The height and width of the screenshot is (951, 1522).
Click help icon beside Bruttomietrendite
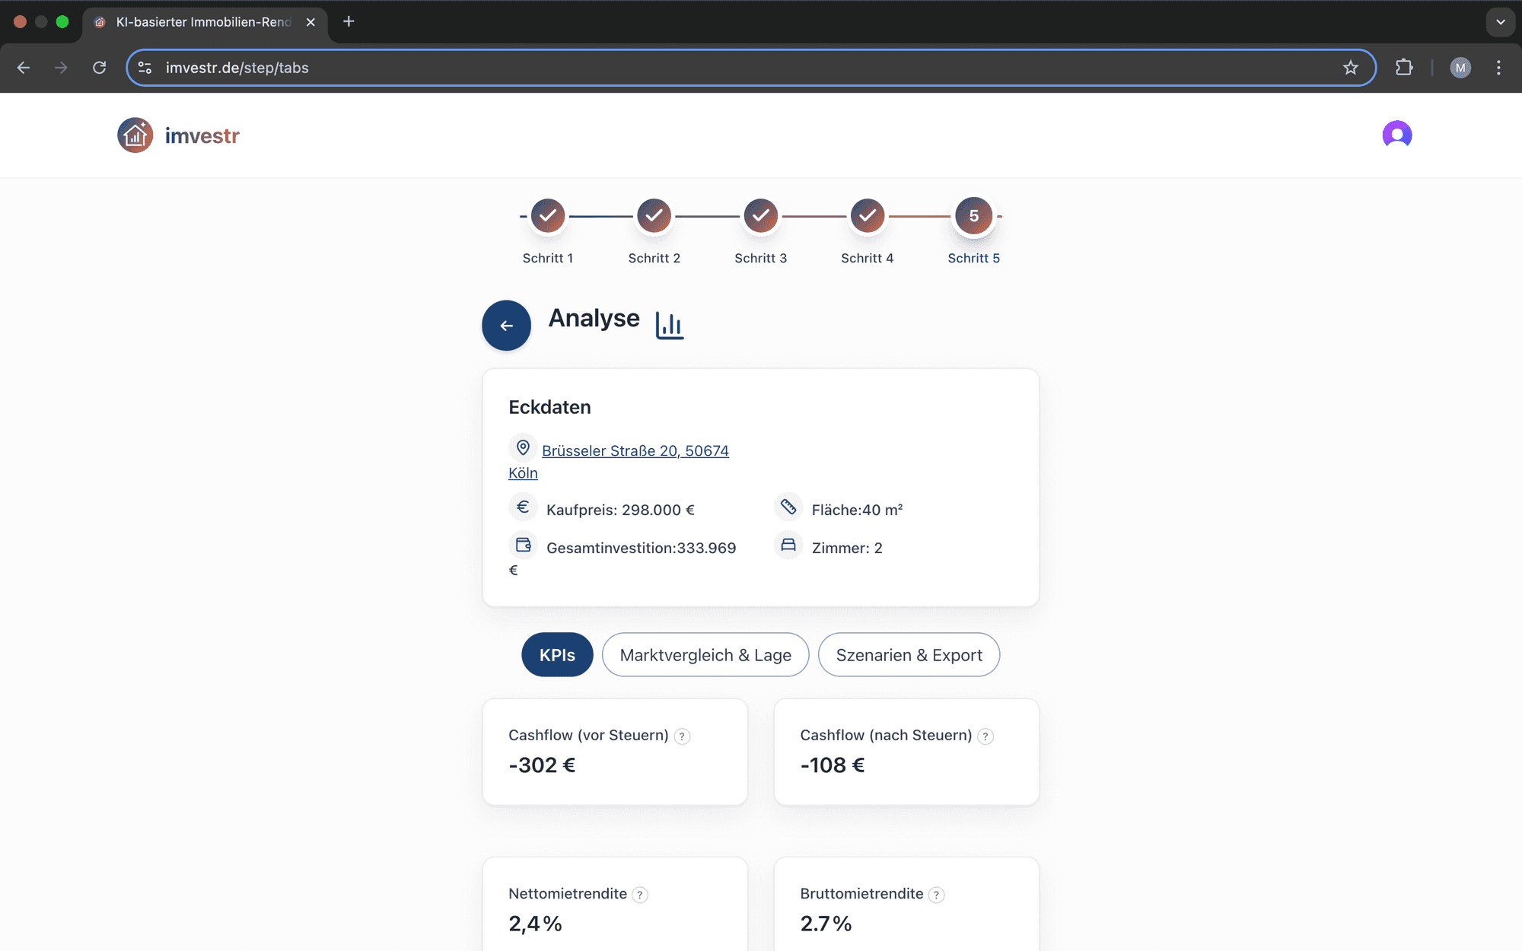click(937, 895)
